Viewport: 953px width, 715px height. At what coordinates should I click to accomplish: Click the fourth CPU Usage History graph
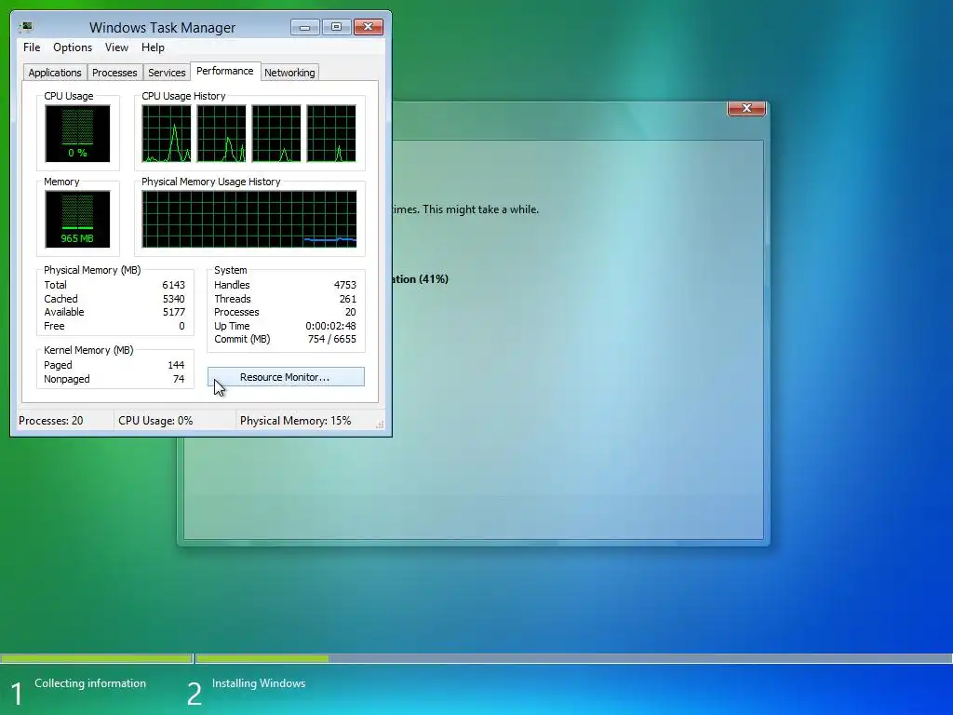coord(331,134)
